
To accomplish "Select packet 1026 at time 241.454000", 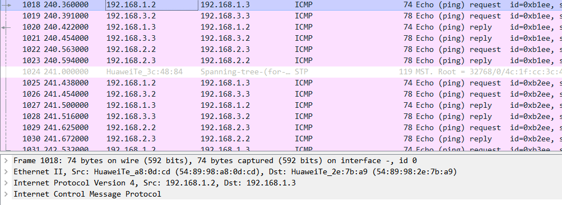I will [281, 94].
